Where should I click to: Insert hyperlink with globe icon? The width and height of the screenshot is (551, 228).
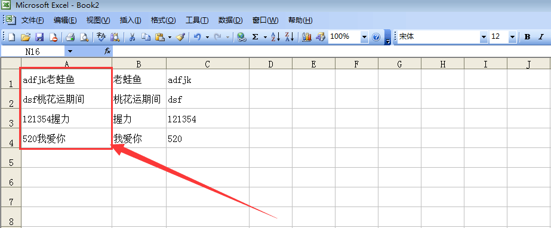(241, 37)
